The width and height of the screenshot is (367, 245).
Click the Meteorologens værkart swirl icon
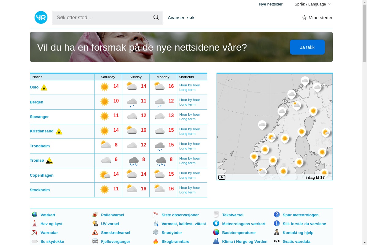[x=216, y=224]
